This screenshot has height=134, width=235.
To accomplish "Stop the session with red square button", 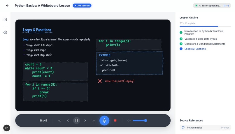I will click(115, 121).
